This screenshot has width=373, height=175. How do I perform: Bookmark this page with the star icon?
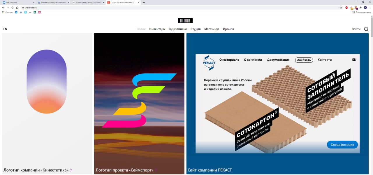pyautogui.click(x=341, y=8)
